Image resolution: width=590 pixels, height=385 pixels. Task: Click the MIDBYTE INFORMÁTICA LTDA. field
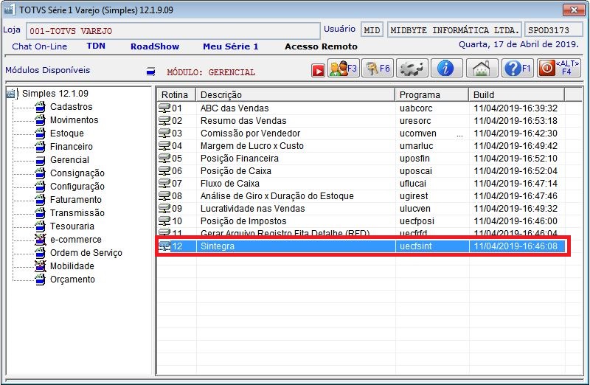(454, 30)
